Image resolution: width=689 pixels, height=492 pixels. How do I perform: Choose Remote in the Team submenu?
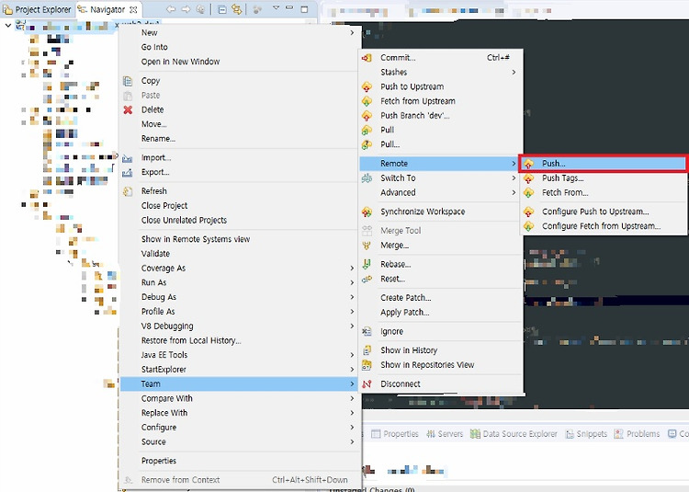coord(439,164)
